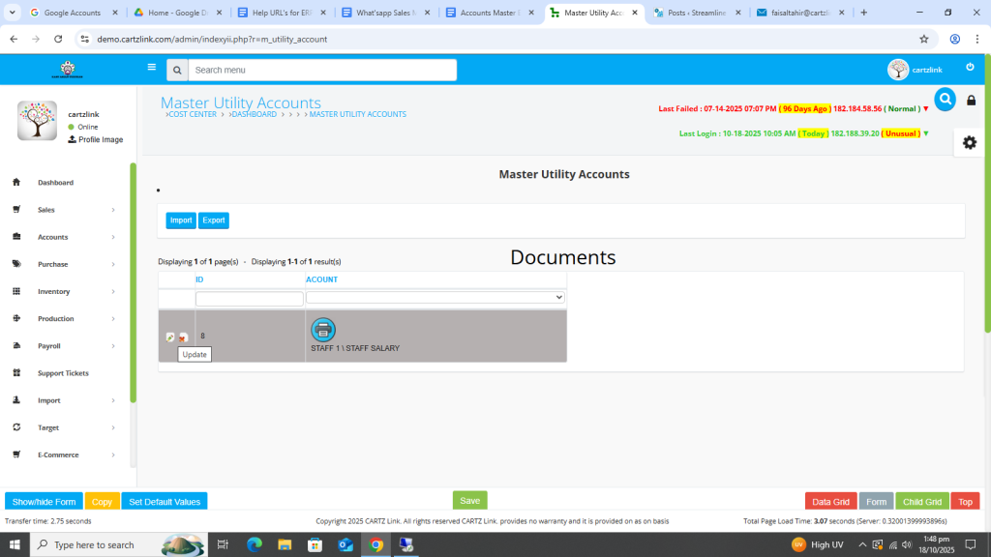Click the blue printer icon above STAFF SALARY
The image size is (991, 557).
pyautogui.click(x=323, y=330)
